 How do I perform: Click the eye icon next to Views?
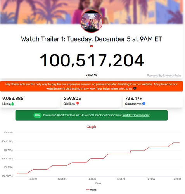tap(96, 75)
